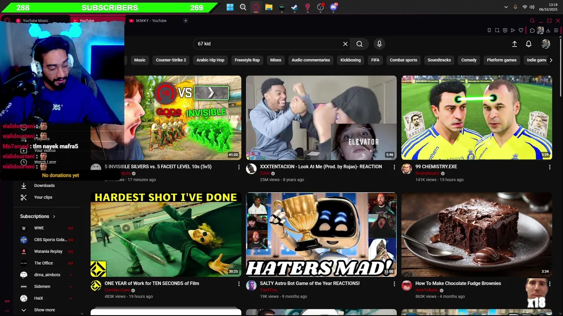
Task: Select the Combat sports chip
Action: click(403, 60)
